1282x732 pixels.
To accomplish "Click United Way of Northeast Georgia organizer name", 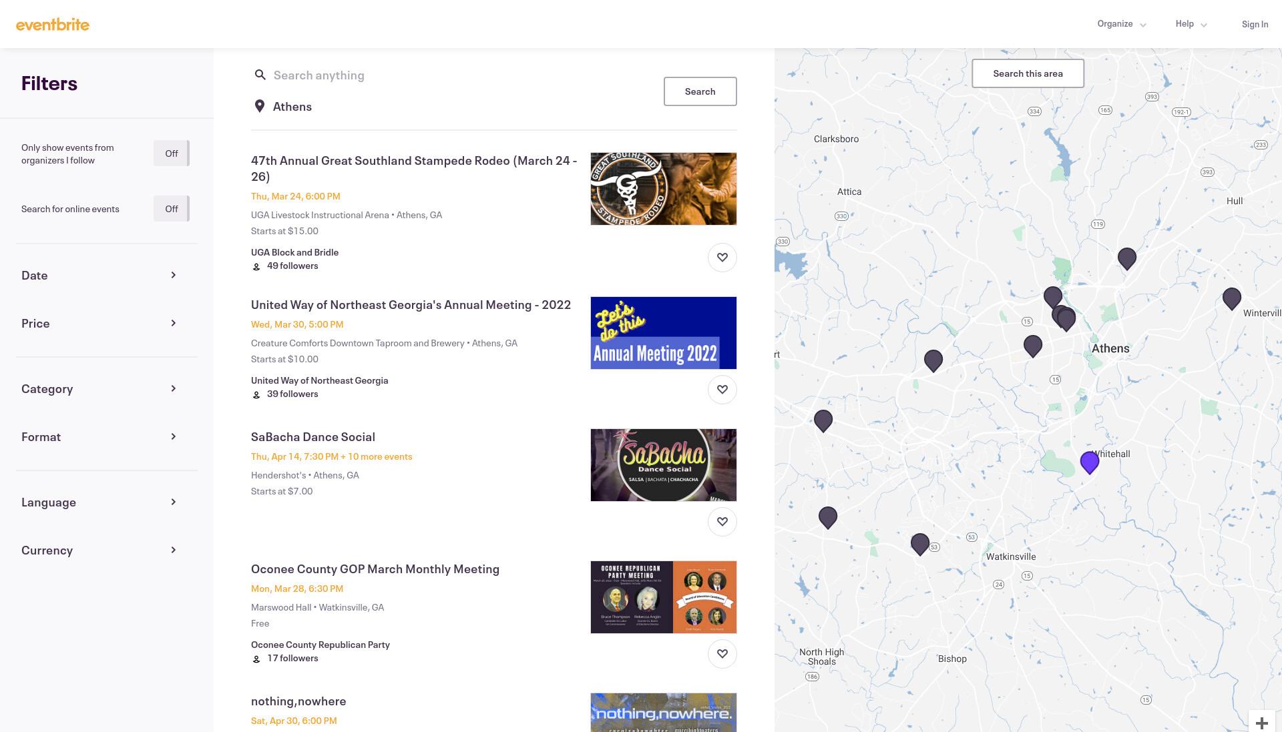I will click(x=319, y=380).
